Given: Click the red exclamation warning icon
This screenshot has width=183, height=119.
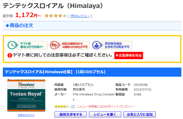Looking at the screenshot, I should 10,55.
